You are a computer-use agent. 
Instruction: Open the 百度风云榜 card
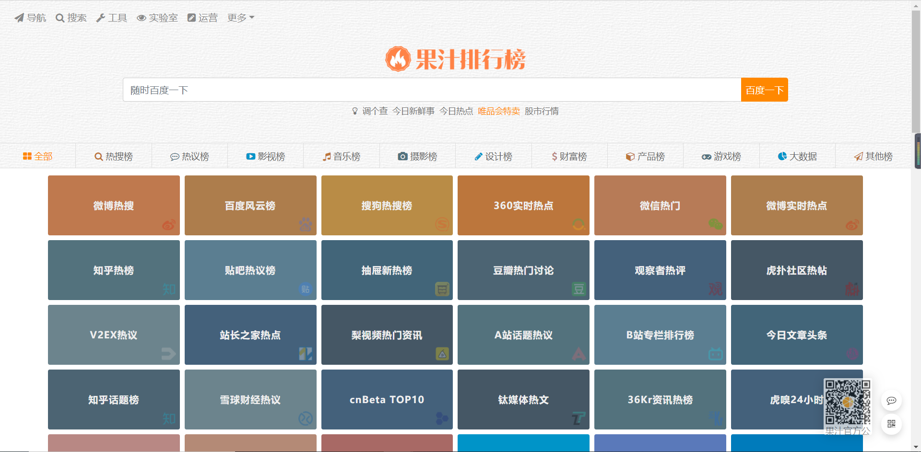tap(250, 205)
